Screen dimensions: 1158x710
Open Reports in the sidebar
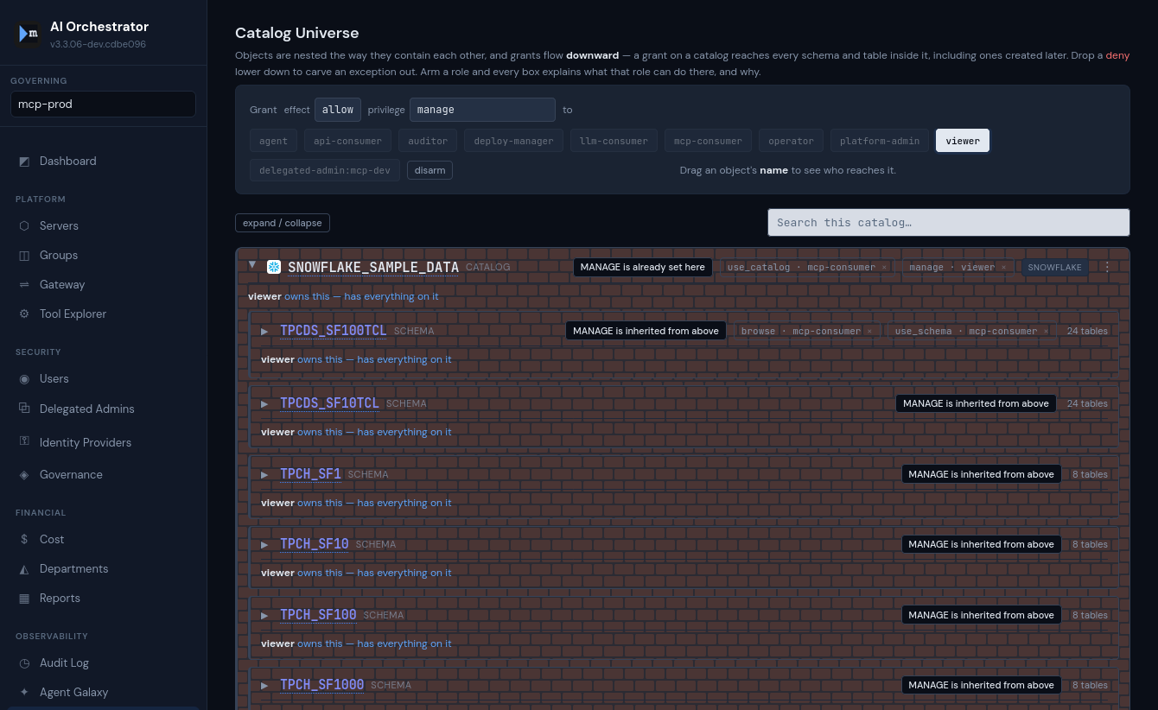103,598
